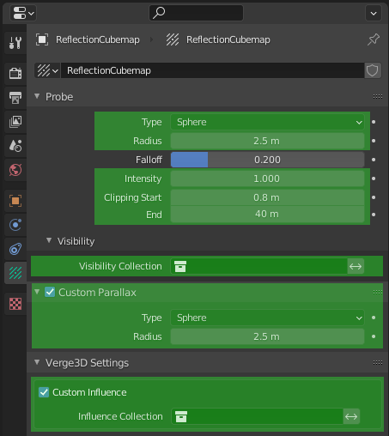Open the Output properties tab icon
389x436 pixels.
pos(15,98)
